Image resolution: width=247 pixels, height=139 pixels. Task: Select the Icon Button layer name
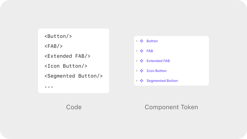tap(157, 71)
